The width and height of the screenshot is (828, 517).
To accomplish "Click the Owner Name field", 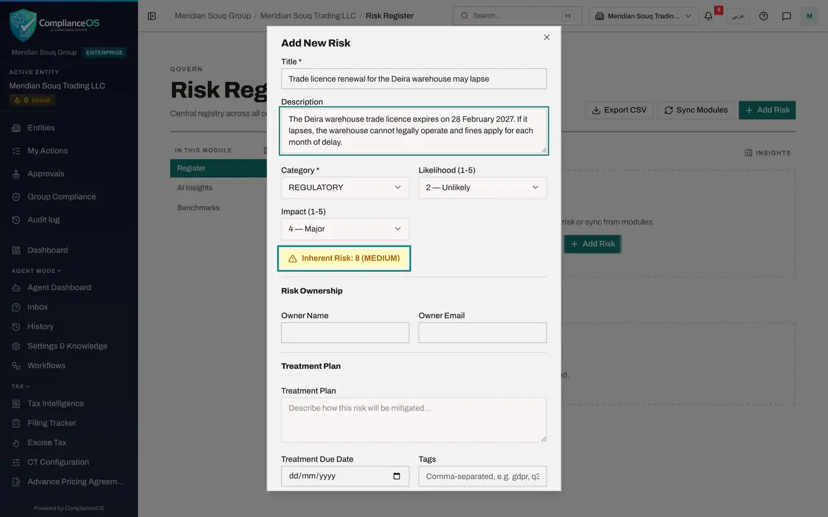I will pos(345,332).
